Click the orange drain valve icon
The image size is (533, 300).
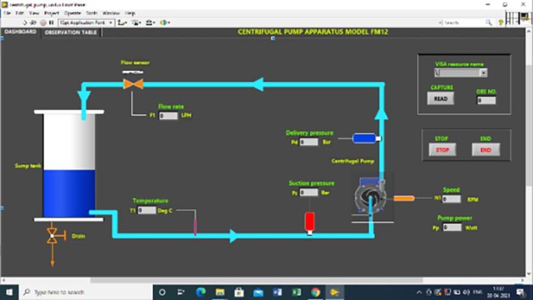[52, 235]
